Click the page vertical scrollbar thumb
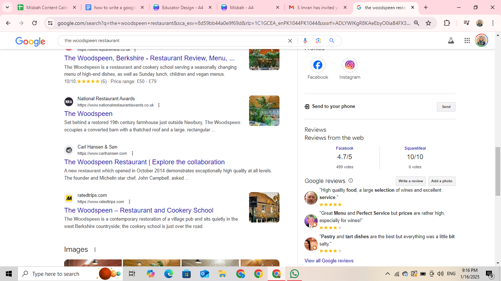The image size is (501, 281). (498, 171)
